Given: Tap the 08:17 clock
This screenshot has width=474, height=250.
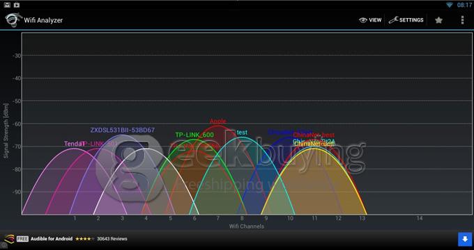Looking at the screenshot, I should (464, 5).
